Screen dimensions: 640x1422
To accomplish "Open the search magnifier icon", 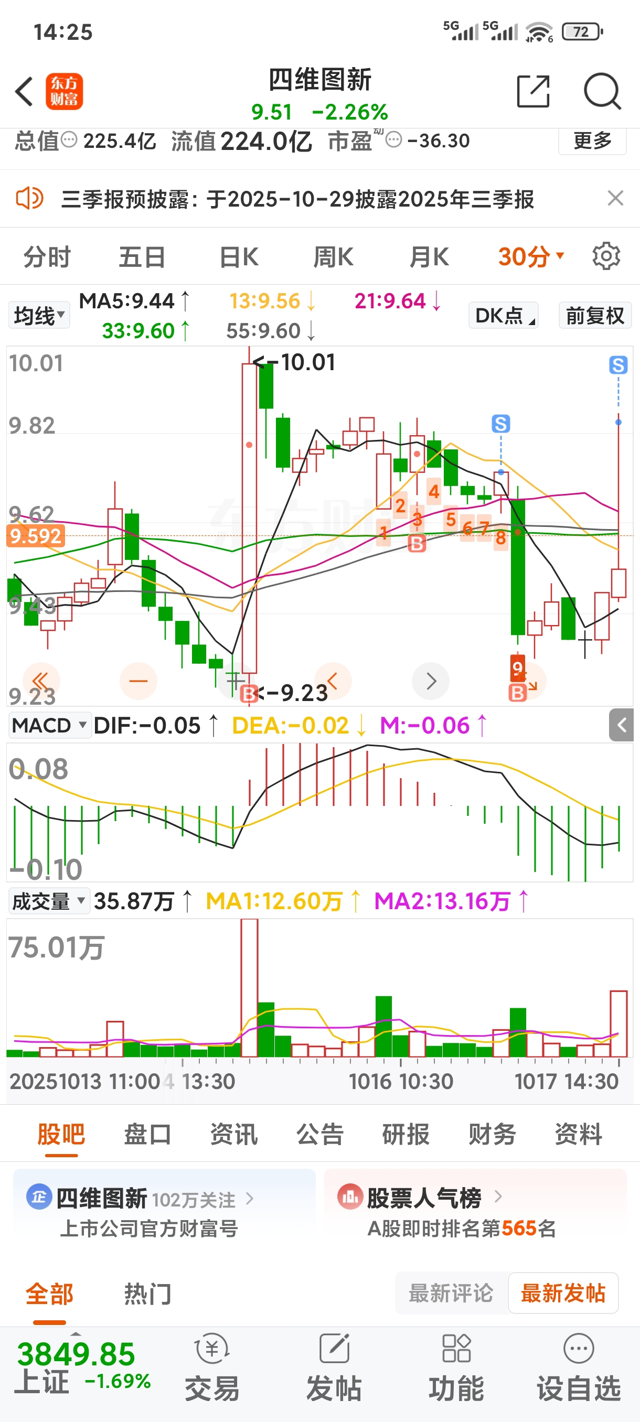I will [x=602, y=91].
